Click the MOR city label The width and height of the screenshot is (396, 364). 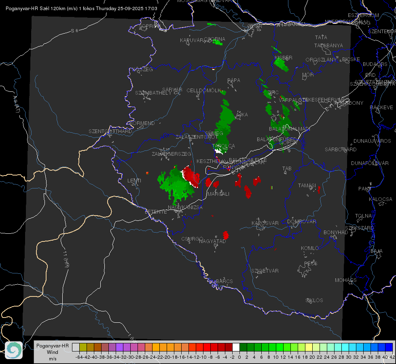(x=308, y=75)
